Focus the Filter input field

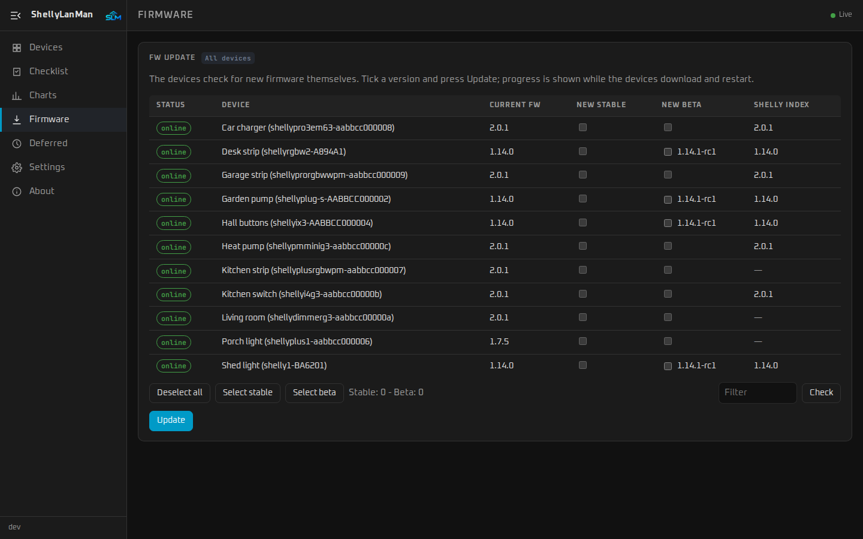pos(758,393)
